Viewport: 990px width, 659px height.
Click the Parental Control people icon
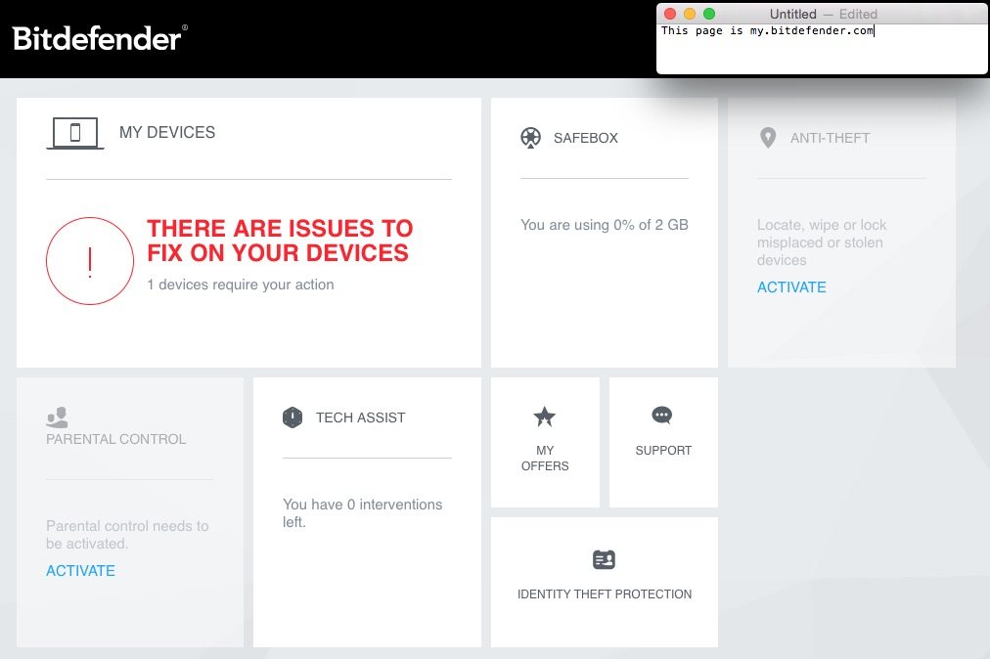pyautogui.click(x=57, y=418)
